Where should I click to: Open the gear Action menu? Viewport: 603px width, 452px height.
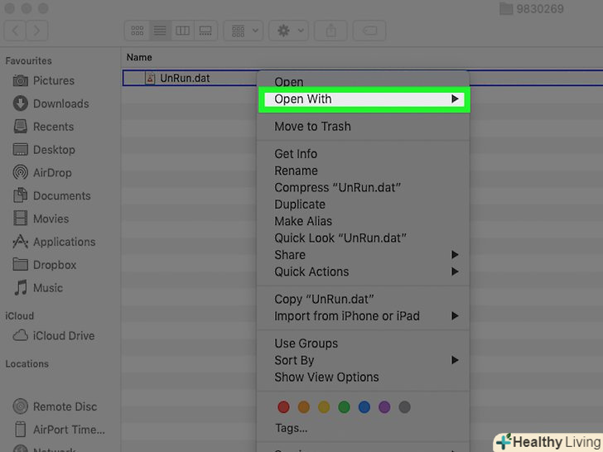point(289,31)
